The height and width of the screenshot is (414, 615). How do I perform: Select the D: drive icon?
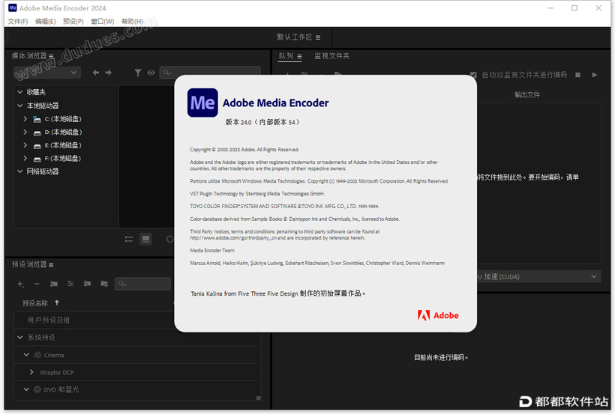[x=37, y=133]
